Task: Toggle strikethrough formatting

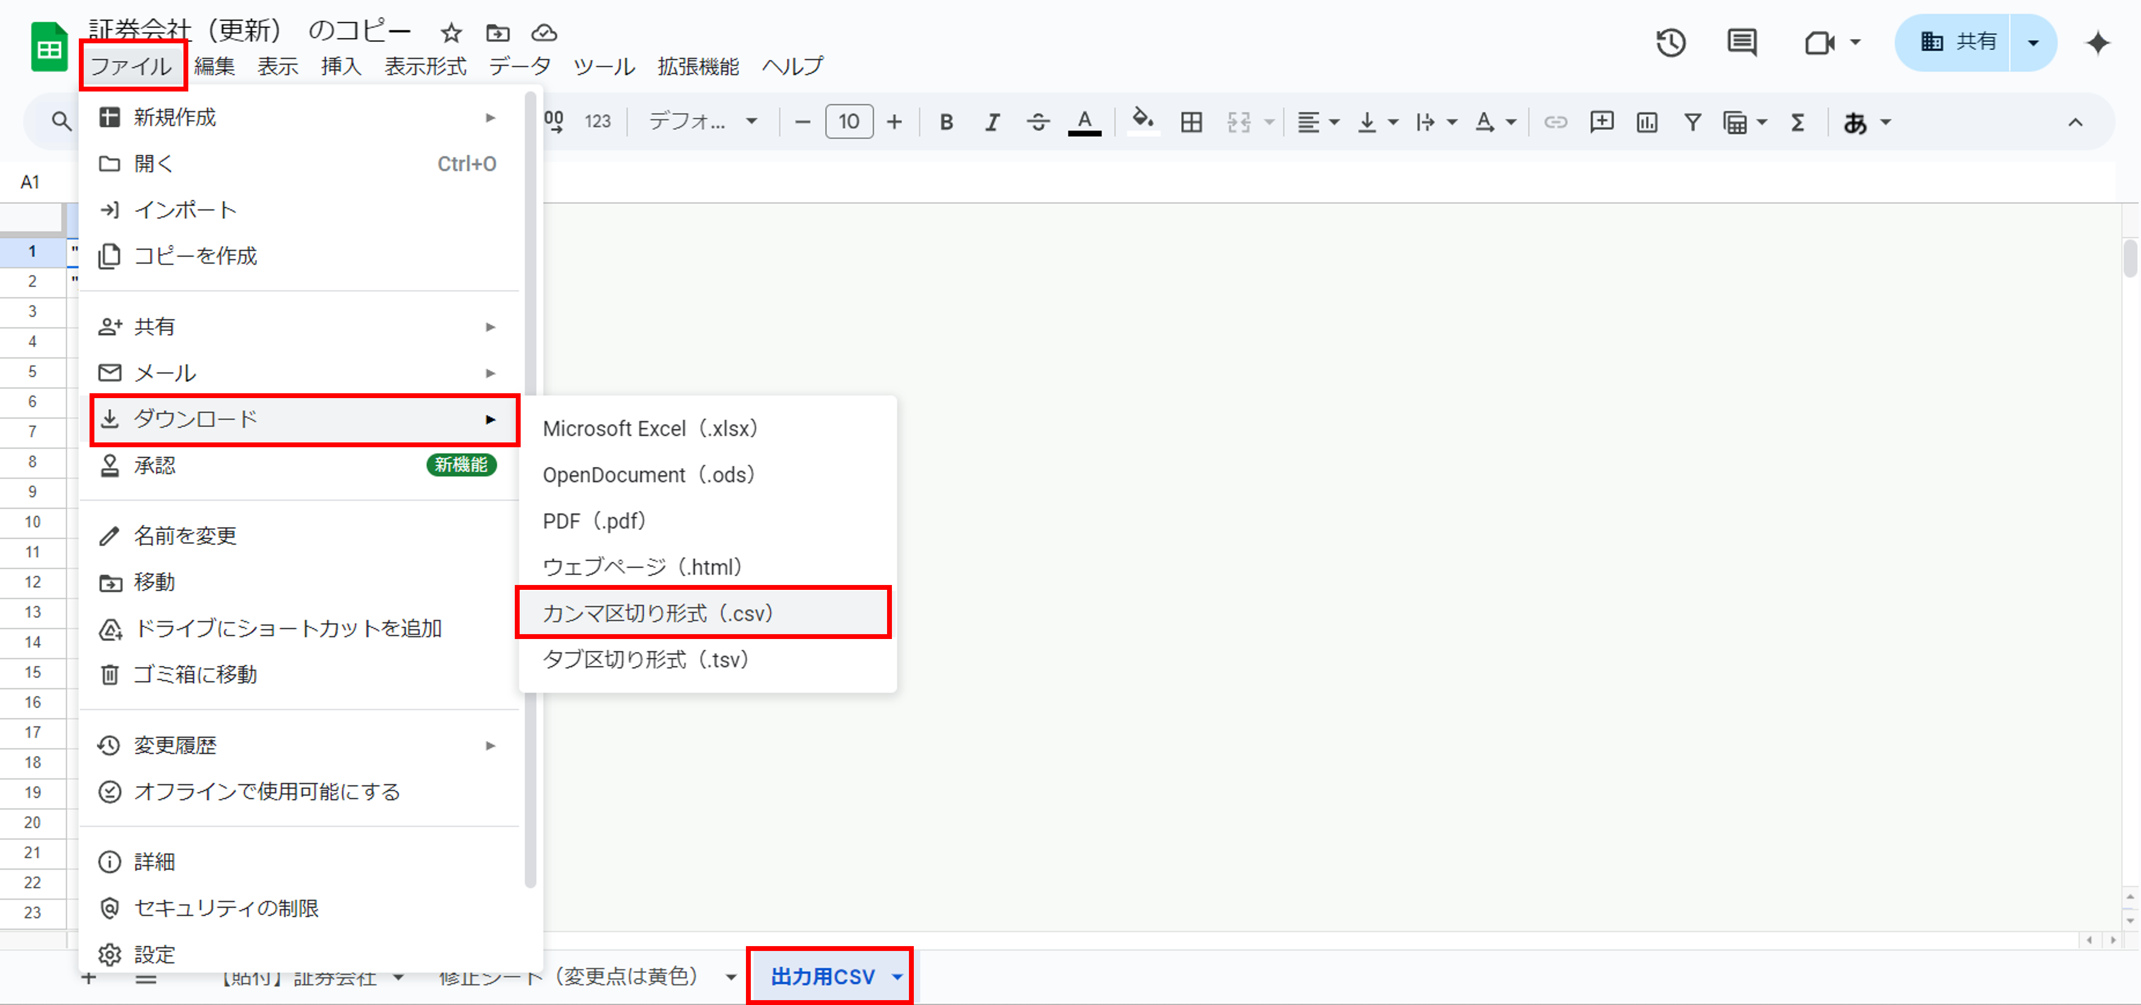Action: click(x=1037, y=123)
